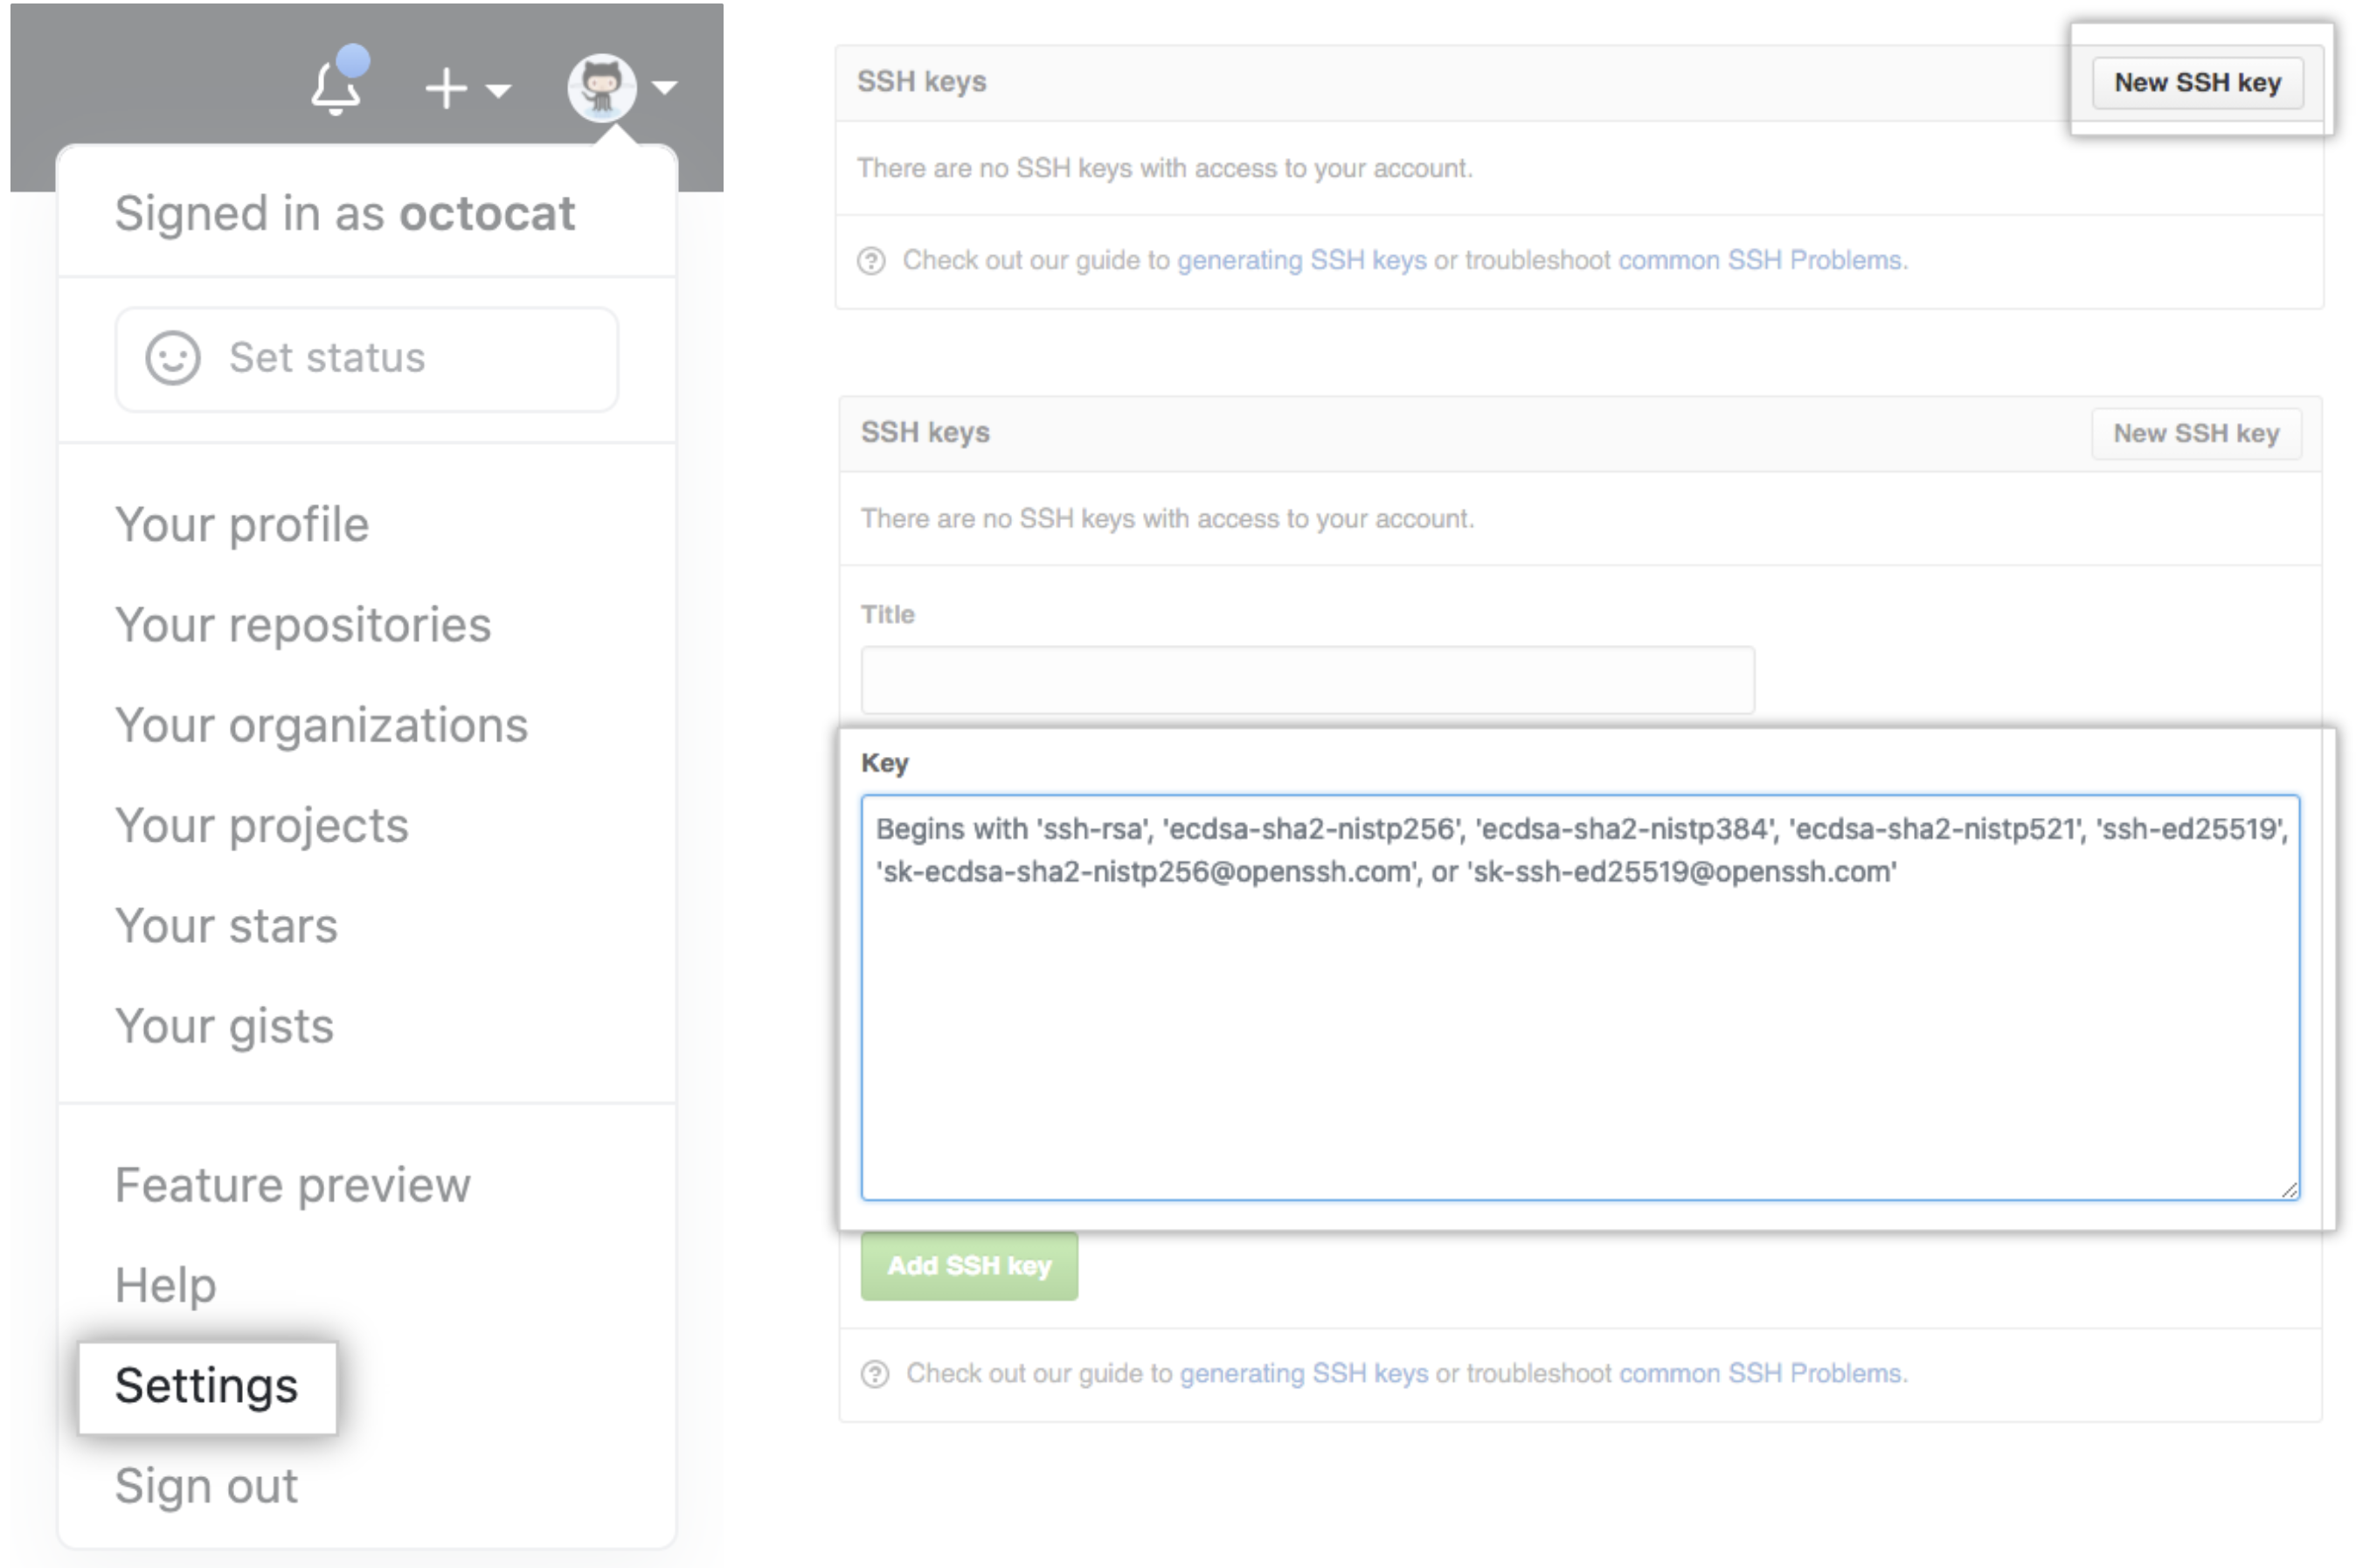The width and height of the screenshot is (2356, 1568).
Task: Select Your repositories in the menu
Action: tap(303, 625)
